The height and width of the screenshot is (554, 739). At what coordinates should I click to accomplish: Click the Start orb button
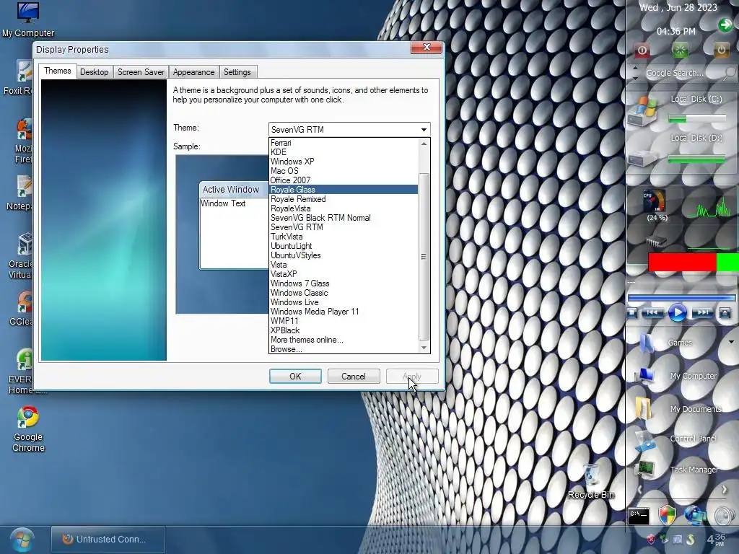point(22,540)
